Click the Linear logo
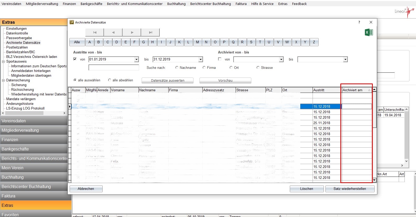 (404, 12)
